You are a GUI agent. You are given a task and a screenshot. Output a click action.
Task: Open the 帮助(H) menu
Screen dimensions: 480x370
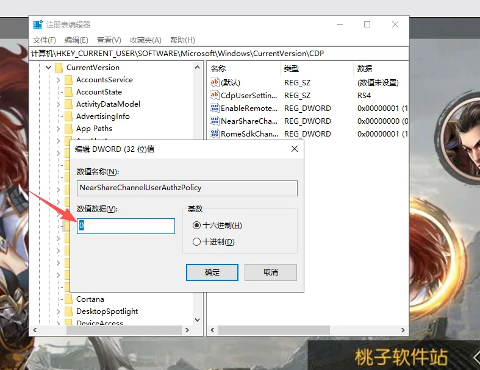(x=182, y=40)
